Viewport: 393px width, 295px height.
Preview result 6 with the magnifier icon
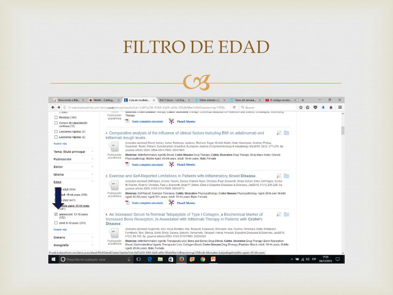coord(279,214)
